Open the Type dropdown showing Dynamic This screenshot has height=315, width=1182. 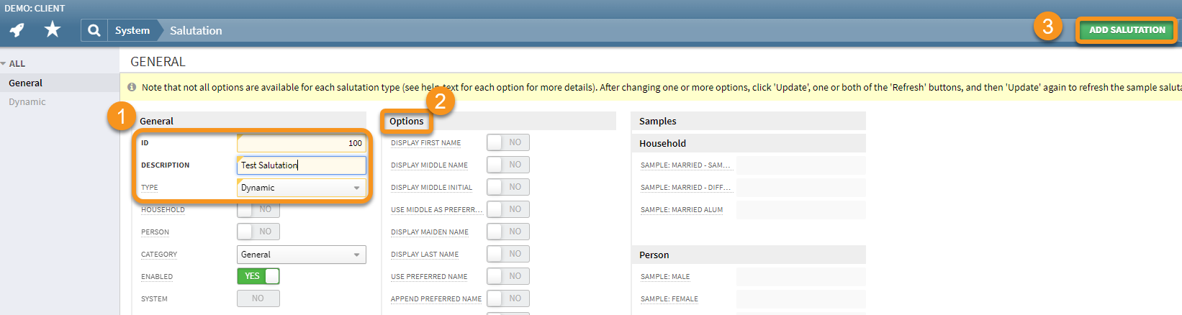pos(301,188)
